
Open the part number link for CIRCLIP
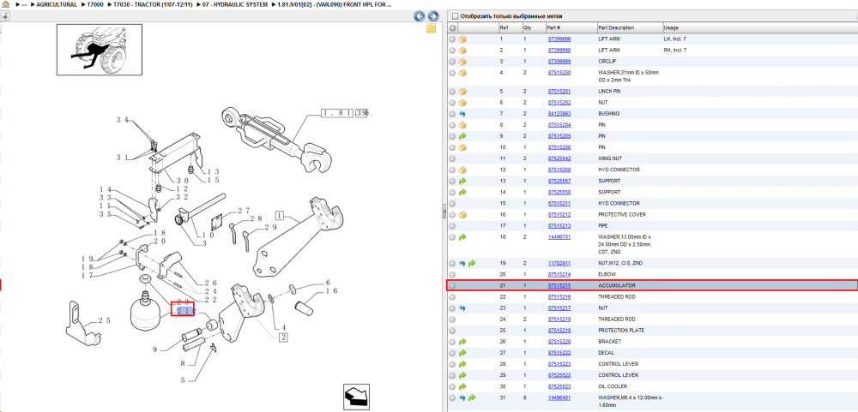point(559,62)
